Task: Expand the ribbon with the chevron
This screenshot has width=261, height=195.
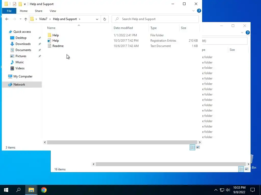Action: click(193, 11)
